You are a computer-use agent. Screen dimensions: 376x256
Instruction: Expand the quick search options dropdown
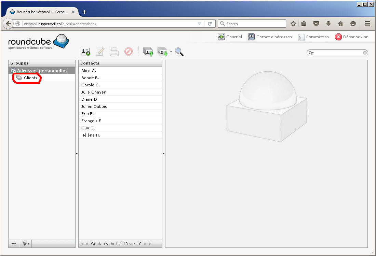(x=311, y=53)
